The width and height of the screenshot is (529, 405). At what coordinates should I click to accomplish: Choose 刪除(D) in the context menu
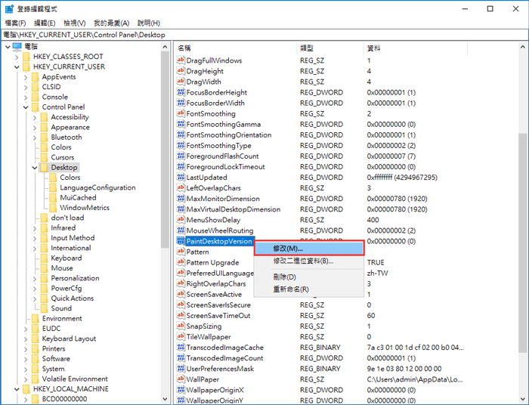pyautogui.click(x=309, y=277)
